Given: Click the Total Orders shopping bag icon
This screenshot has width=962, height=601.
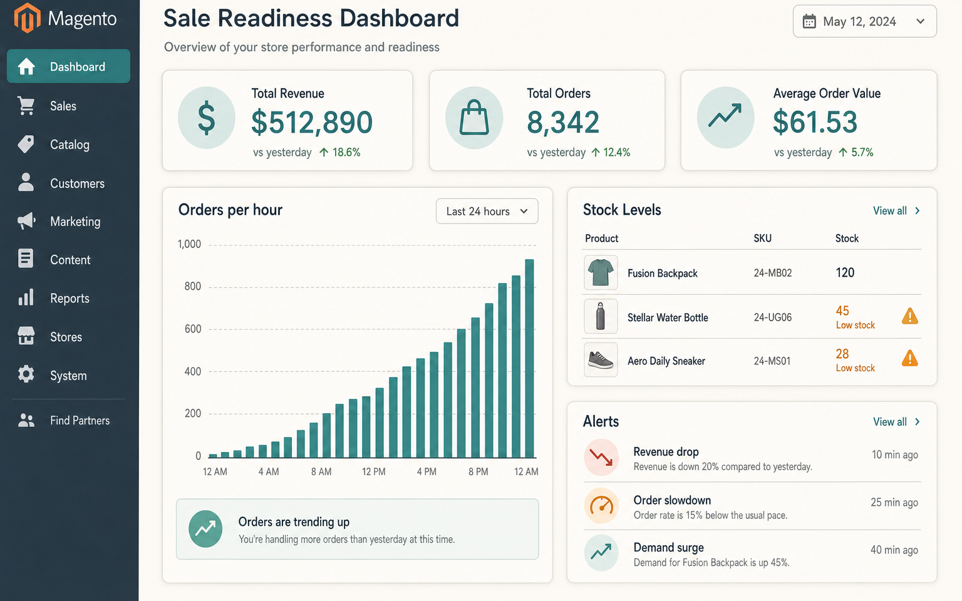Looking at the screenshot, I should [474, 118].
